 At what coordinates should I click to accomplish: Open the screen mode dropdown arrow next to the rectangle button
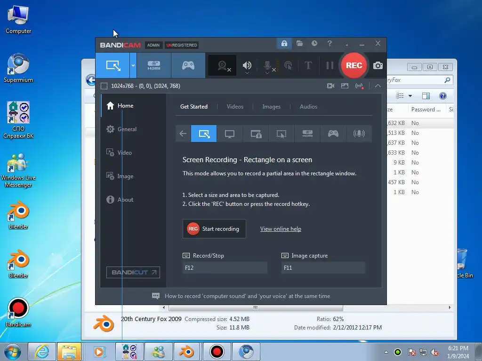pyautogui.click(x=133, y=65)
